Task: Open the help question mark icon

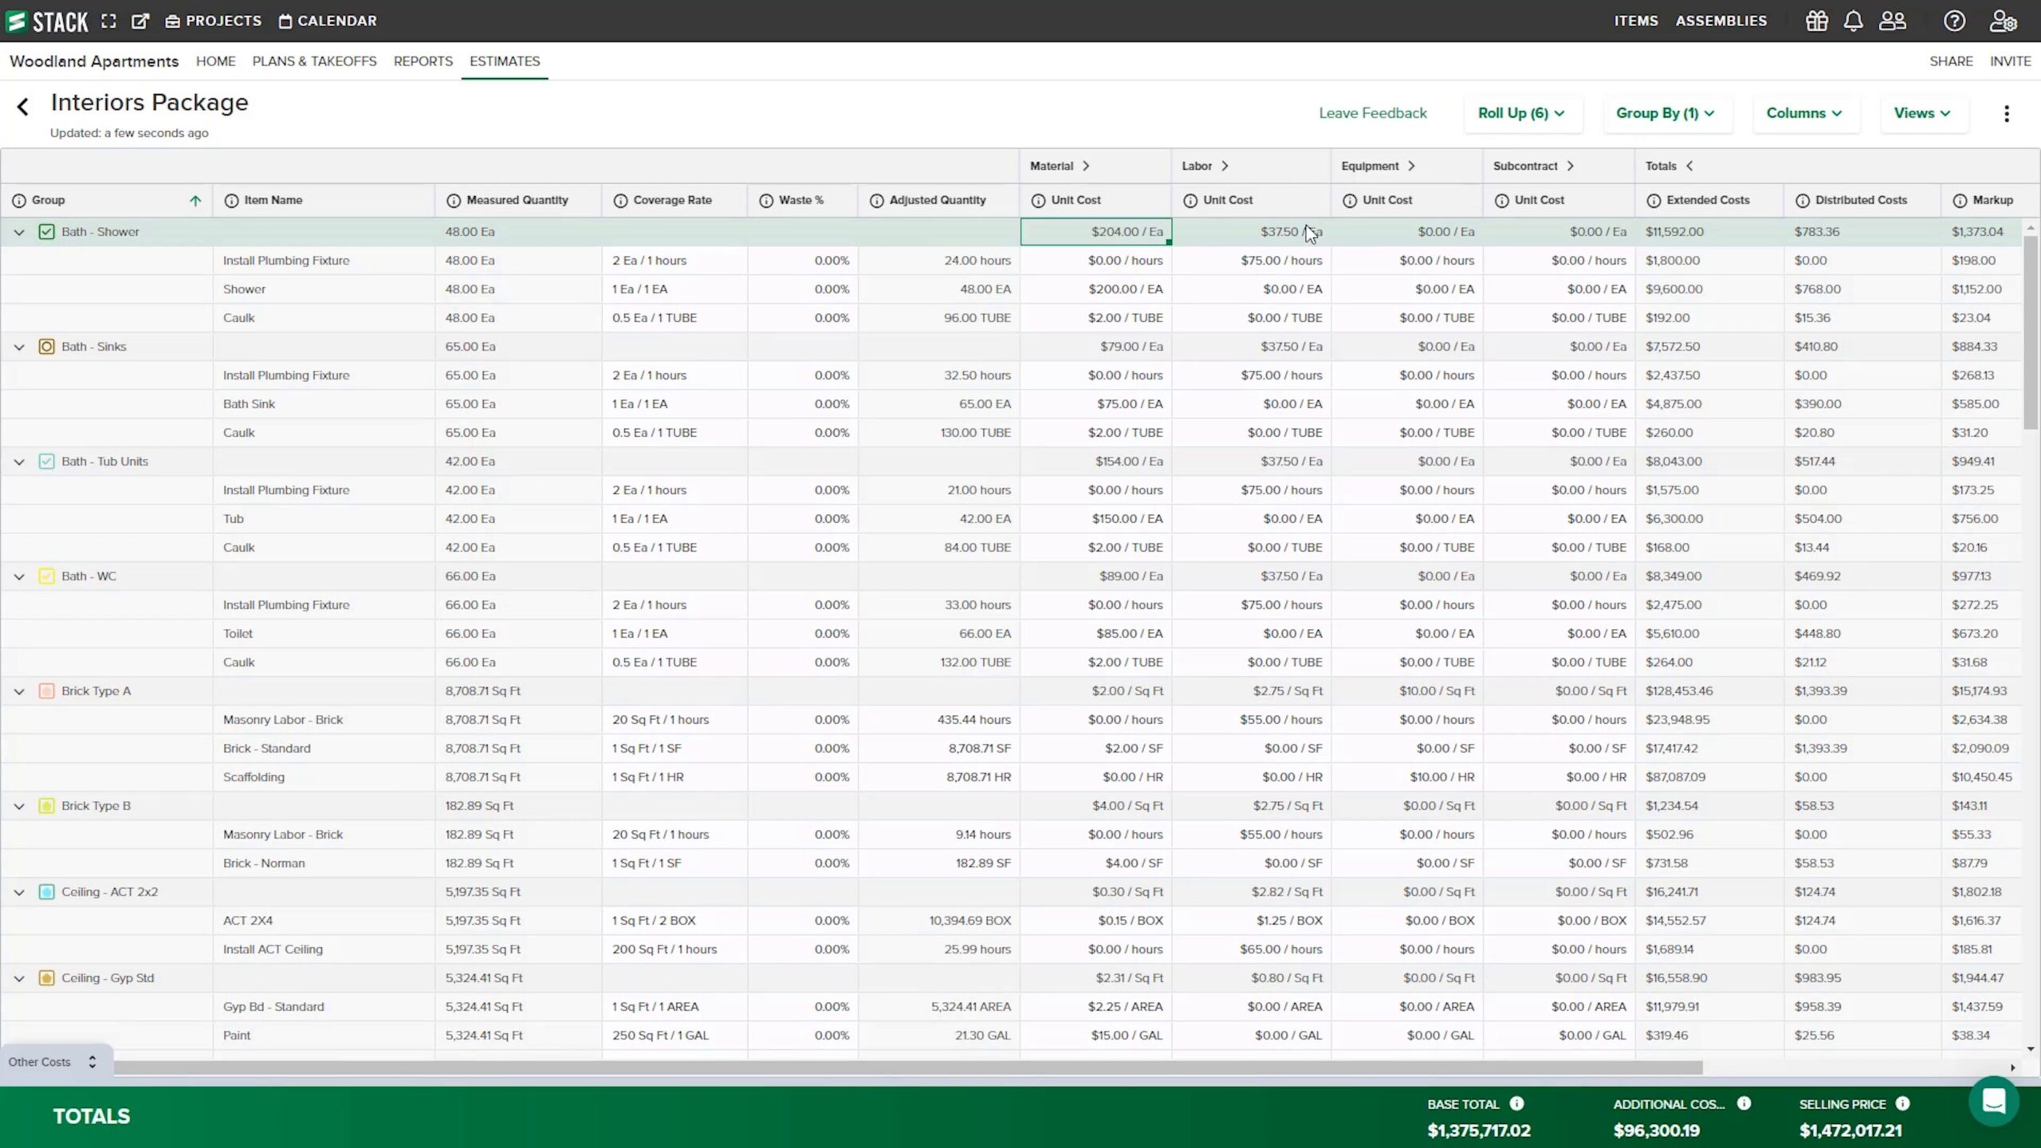Action: [1955, 21]
